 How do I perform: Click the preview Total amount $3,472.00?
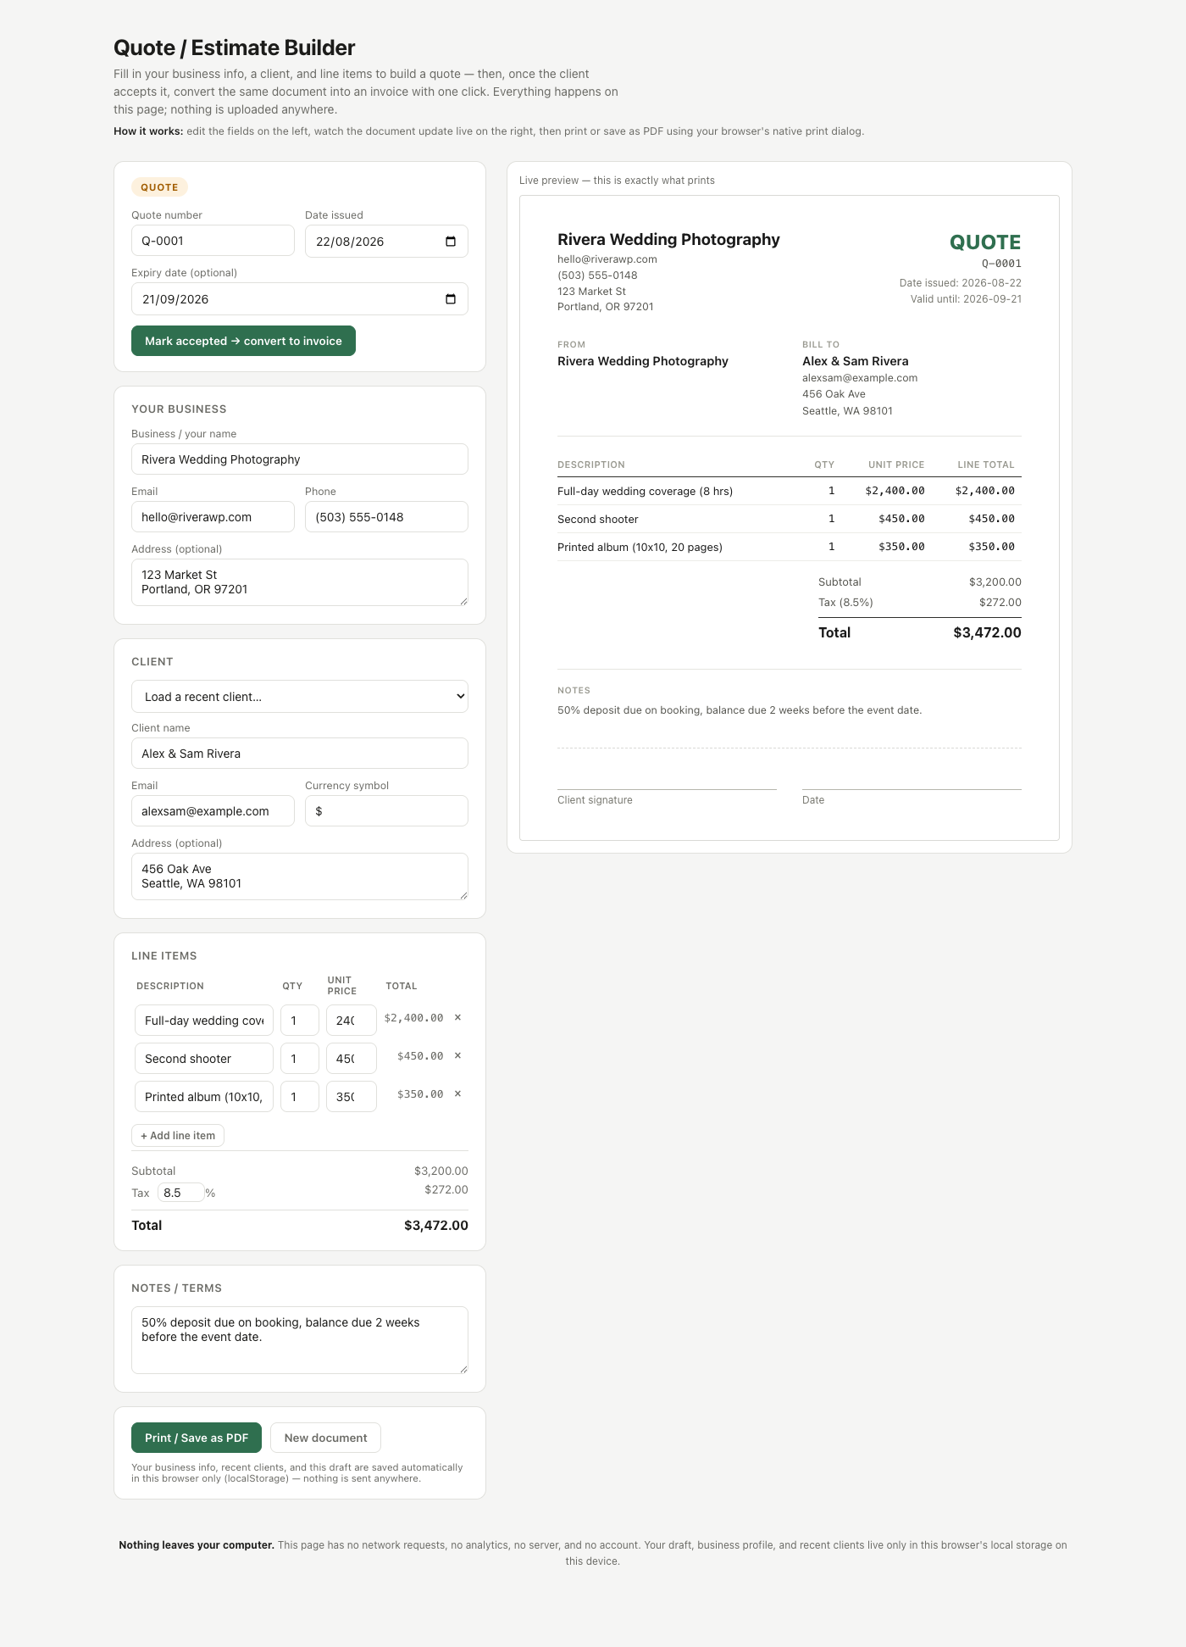click(x=987, y=632)
